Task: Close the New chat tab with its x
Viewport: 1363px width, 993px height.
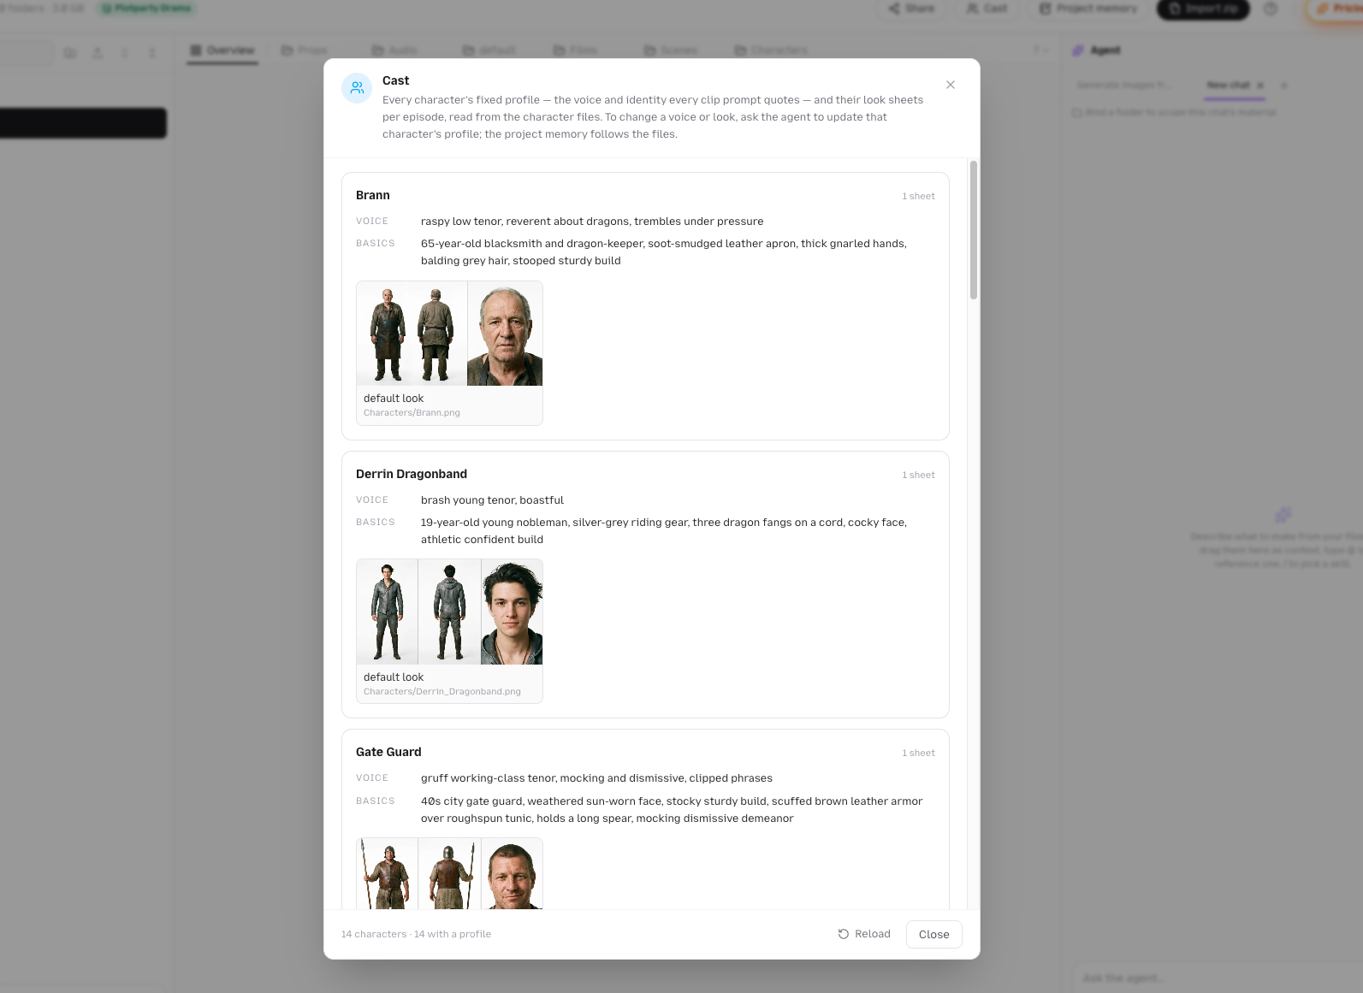Action: click(x=1259, y=85)
